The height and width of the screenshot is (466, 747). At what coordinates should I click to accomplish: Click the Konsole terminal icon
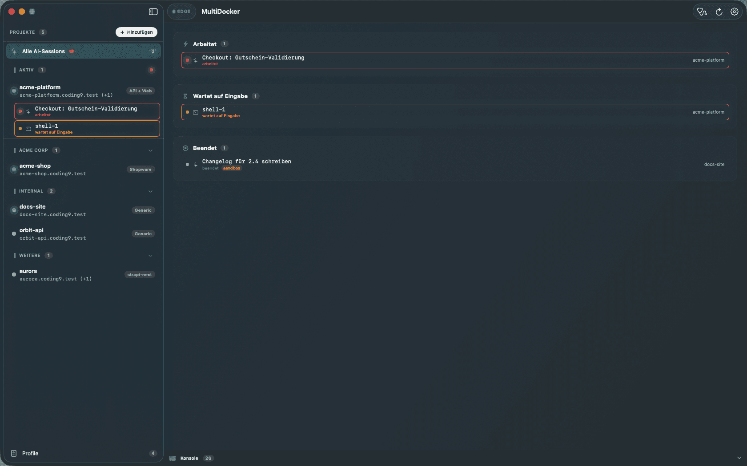point(173,458)
